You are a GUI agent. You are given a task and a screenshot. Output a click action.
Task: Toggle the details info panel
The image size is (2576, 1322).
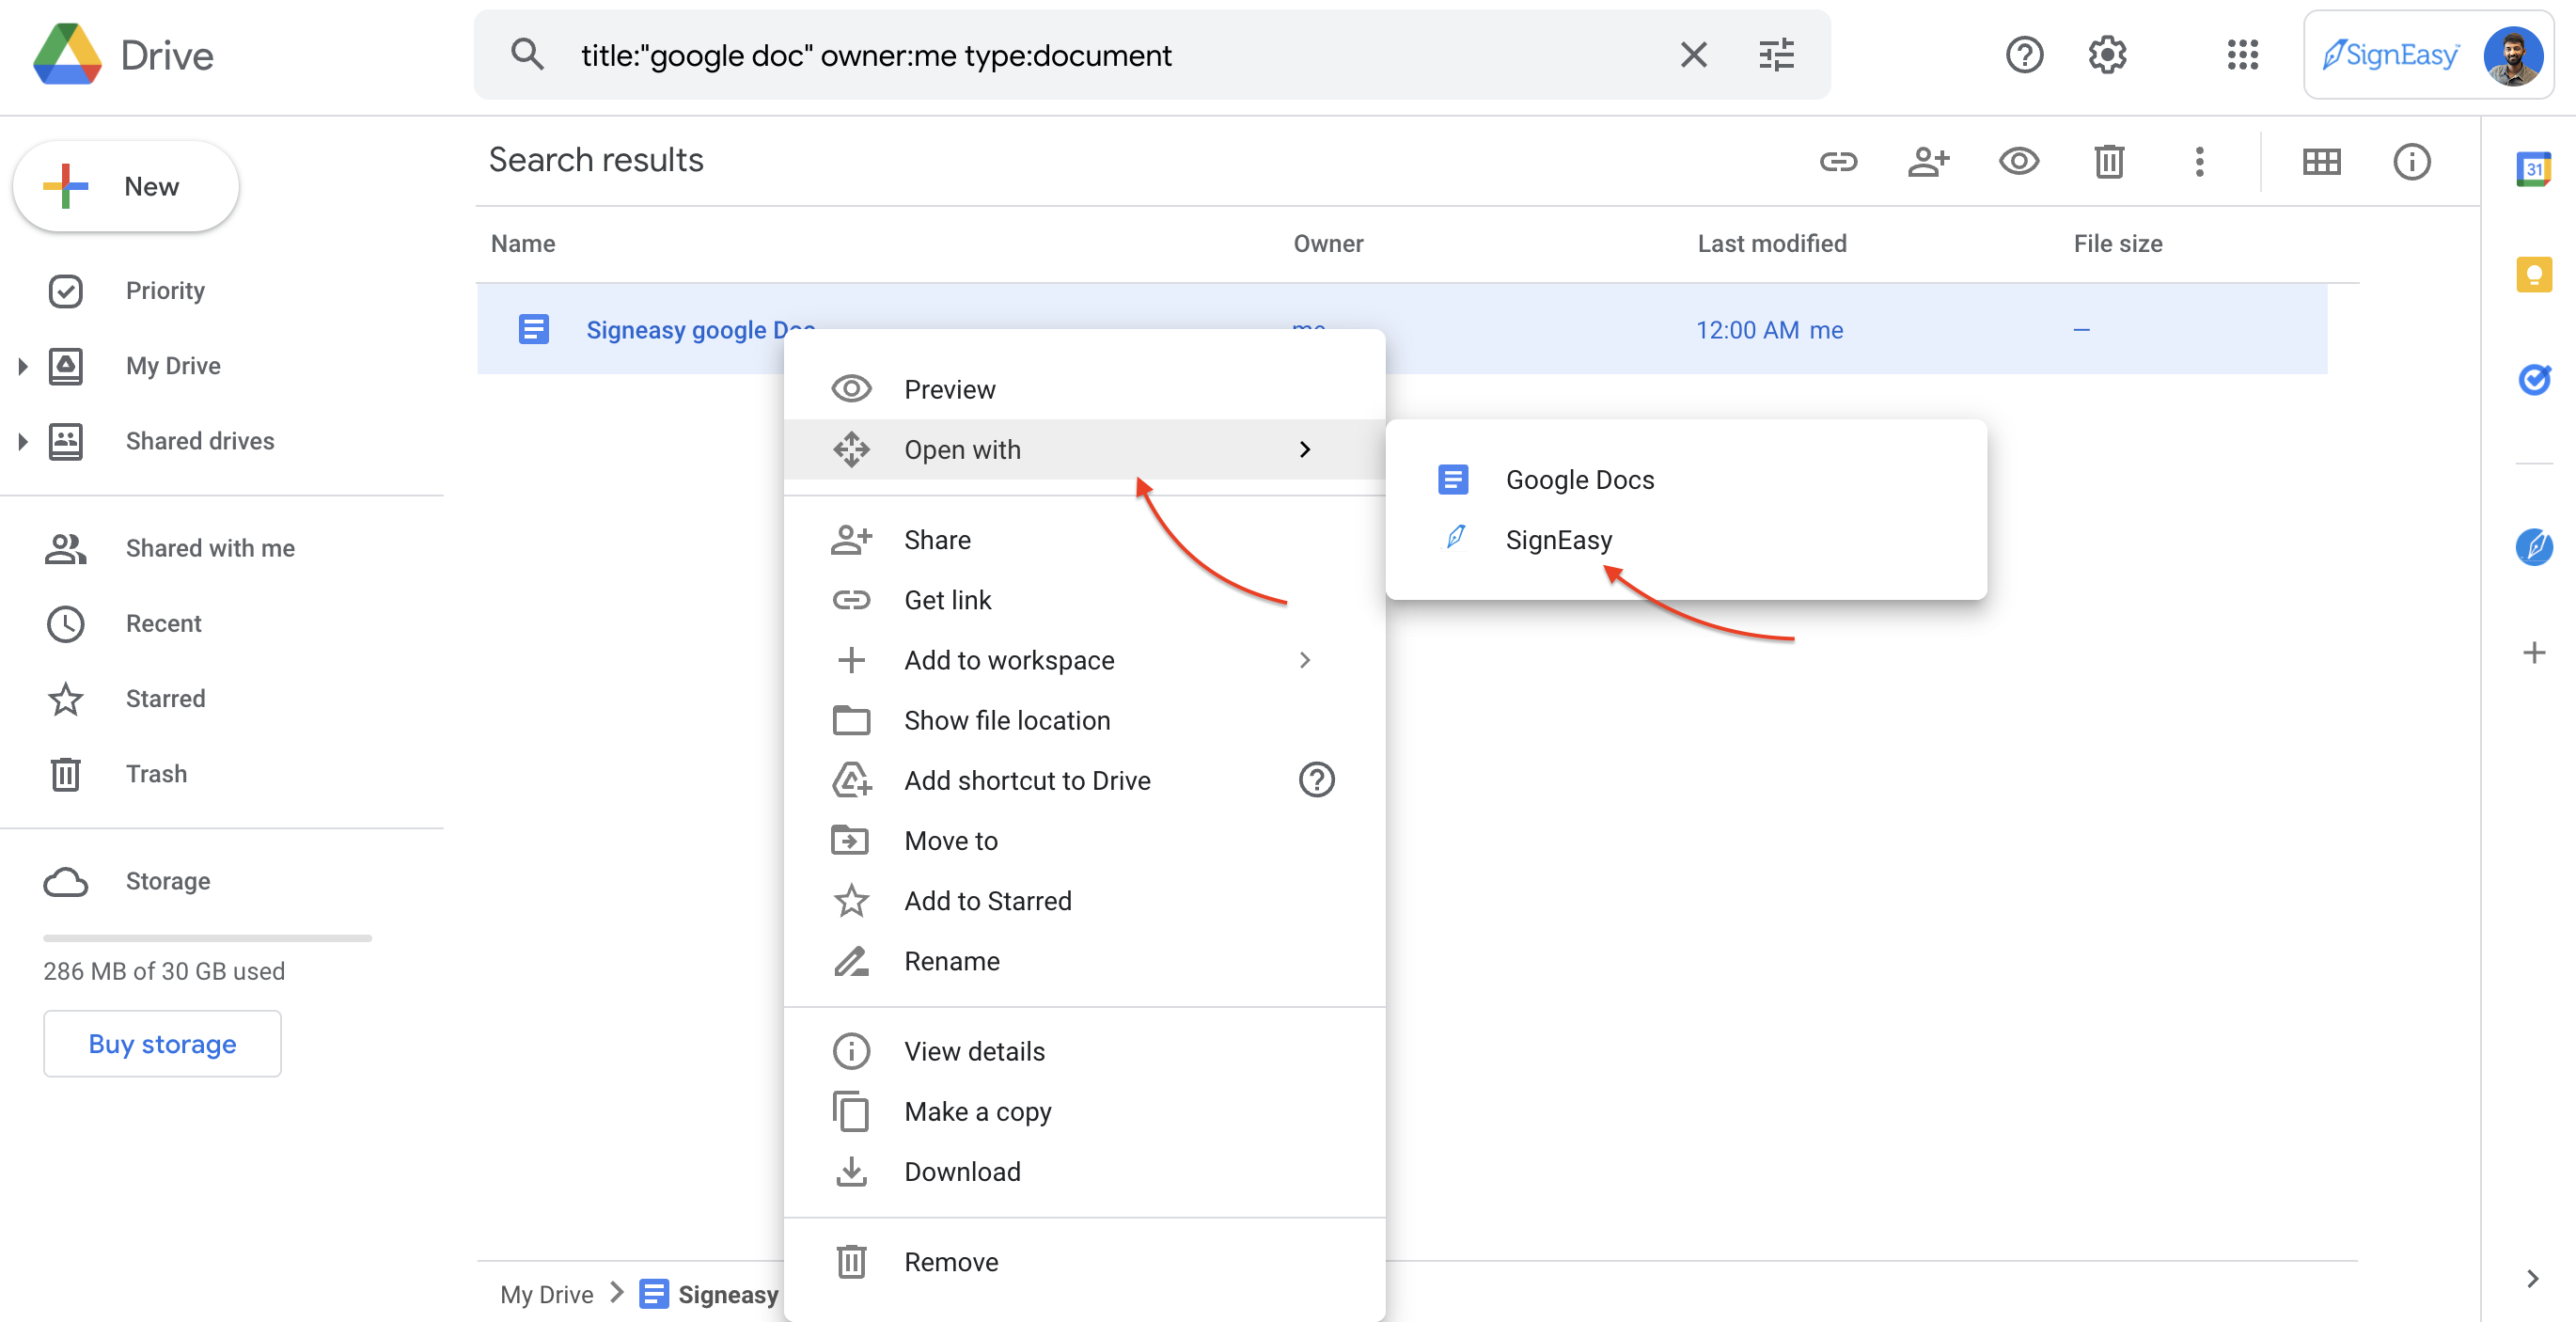click(2411, 161)
